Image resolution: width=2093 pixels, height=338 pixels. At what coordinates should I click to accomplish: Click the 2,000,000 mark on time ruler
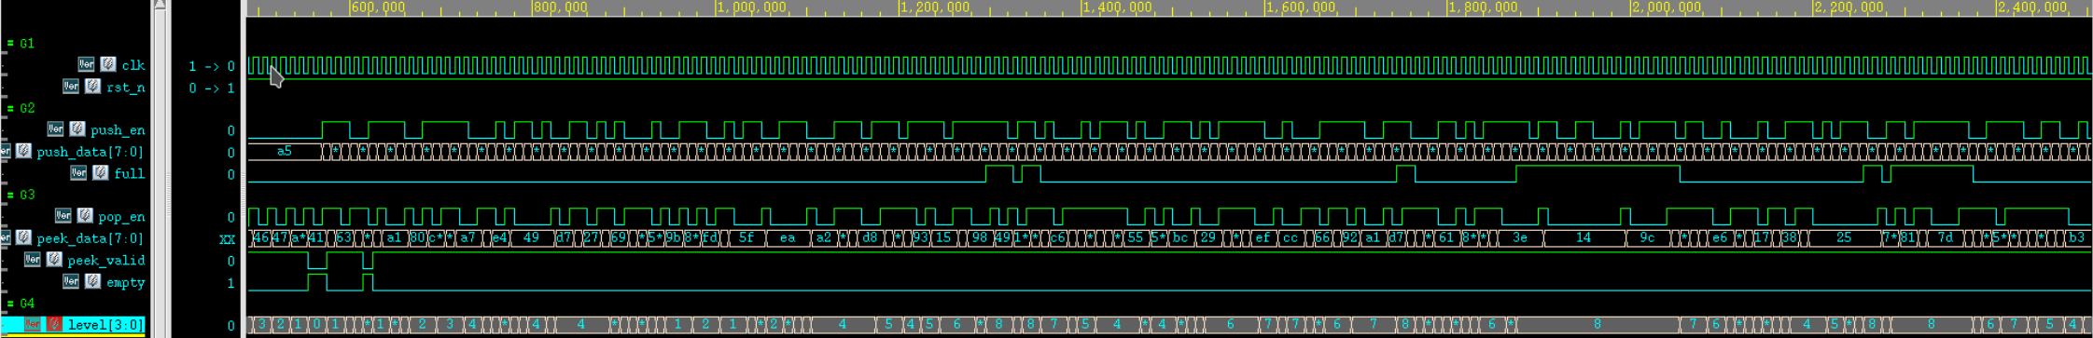pyautogui.click(x=1667, y=7)
